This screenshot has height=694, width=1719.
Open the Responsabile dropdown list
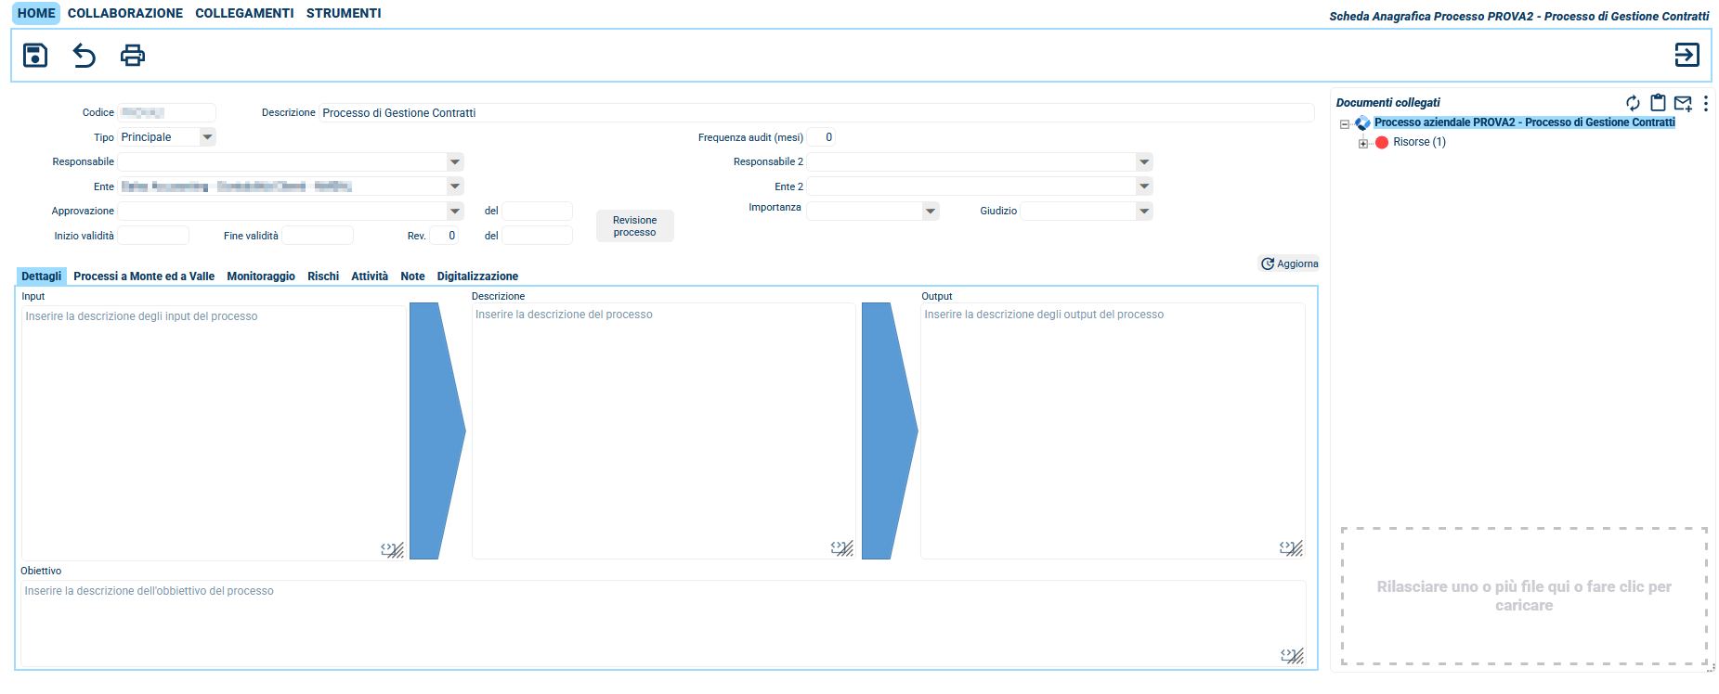coord(455,162)
